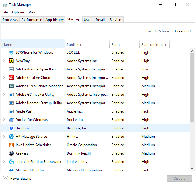This screenshot has height=186, width=195.
Task: Expand the Docker for Windows entry
Action: click(x=4, y=120)
